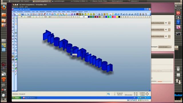Mute the first audio stream in Lautstärkeregler

tap(166, 23)
